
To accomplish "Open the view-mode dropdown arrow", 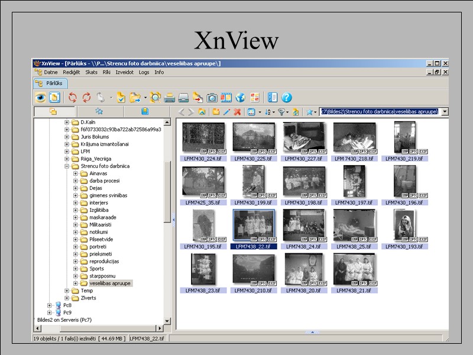I will tap(260, 112).
